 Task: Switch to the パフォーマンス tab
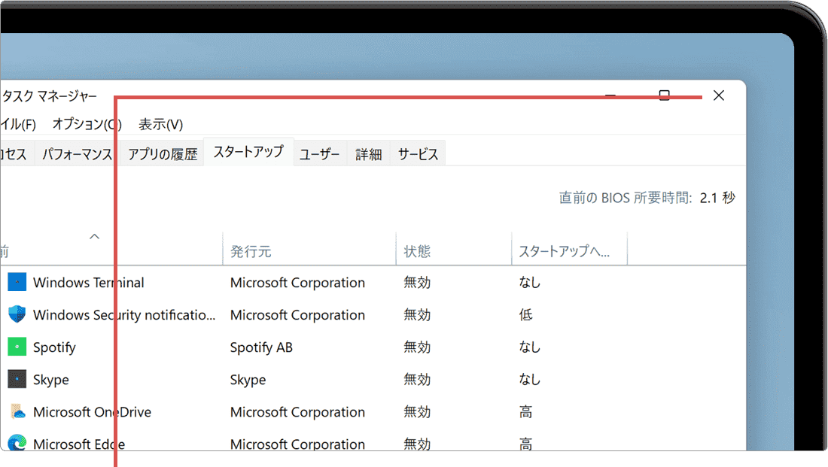point(77,154)
